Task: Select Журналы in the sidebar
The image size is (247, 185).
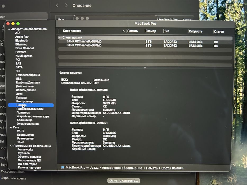Action: pyautogui.click(x=24, y=153)
